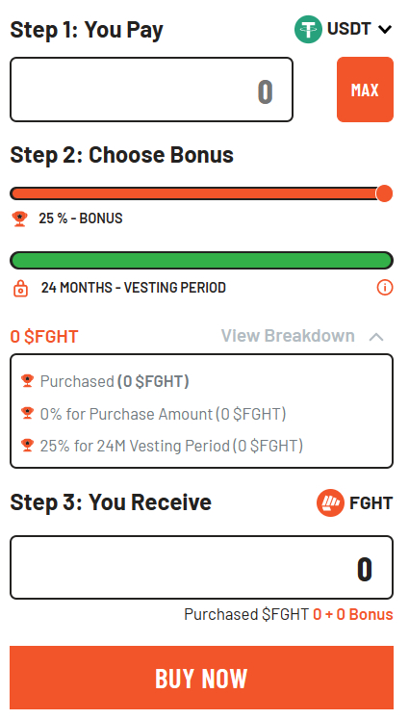The image size is (409, 719).
Task: Focus the You Pay amount field
Action: [151, 90]
